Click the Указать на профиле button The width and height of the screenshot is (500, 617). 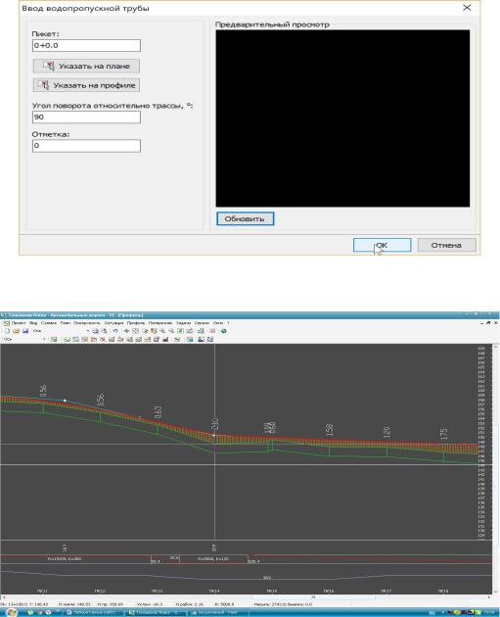(86, 85)
